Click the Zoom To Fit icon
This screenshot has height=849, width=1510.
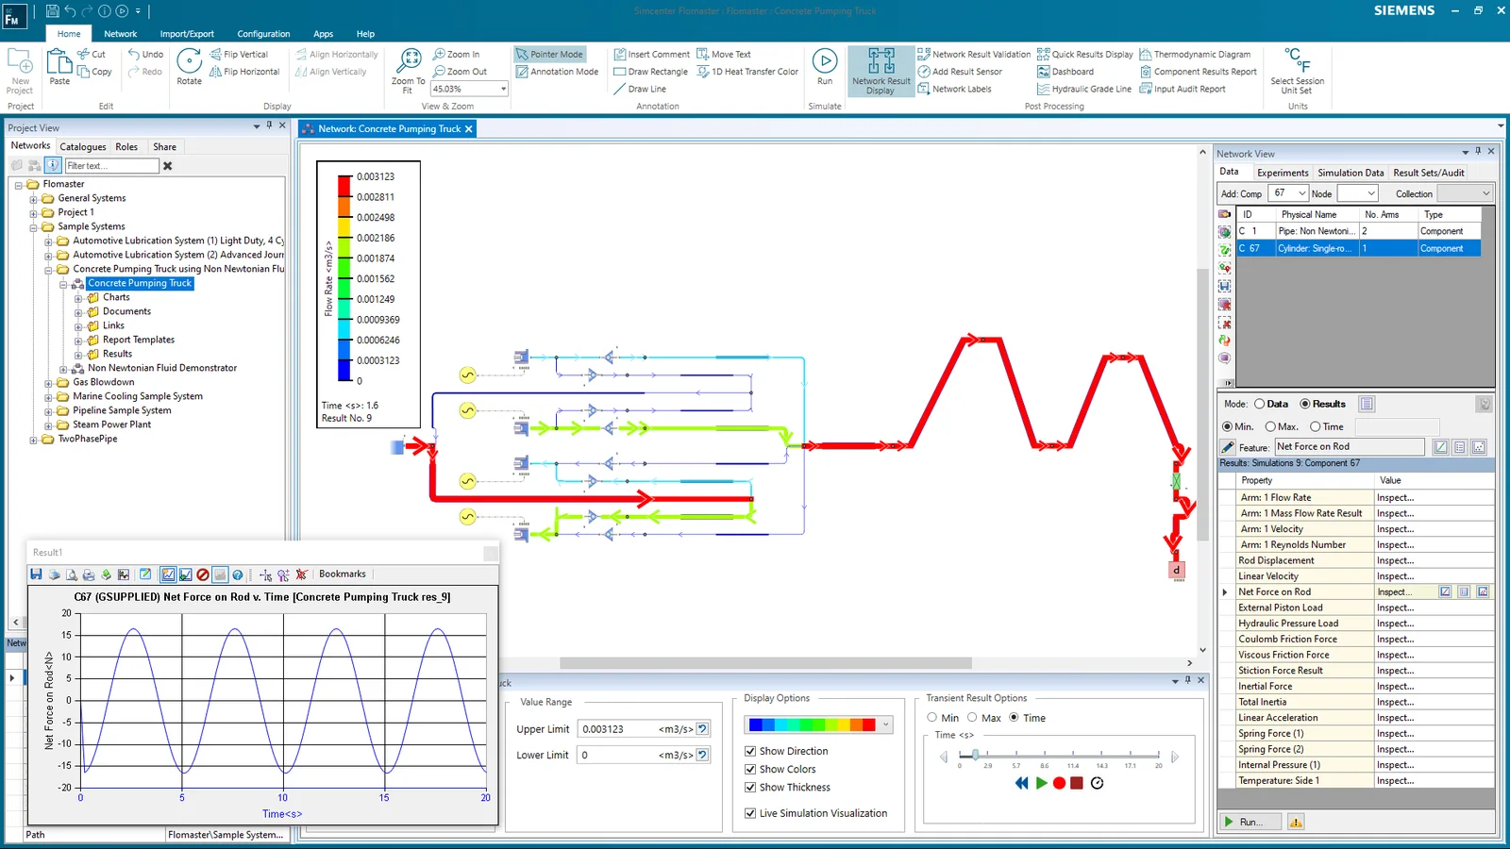point(409,60)
